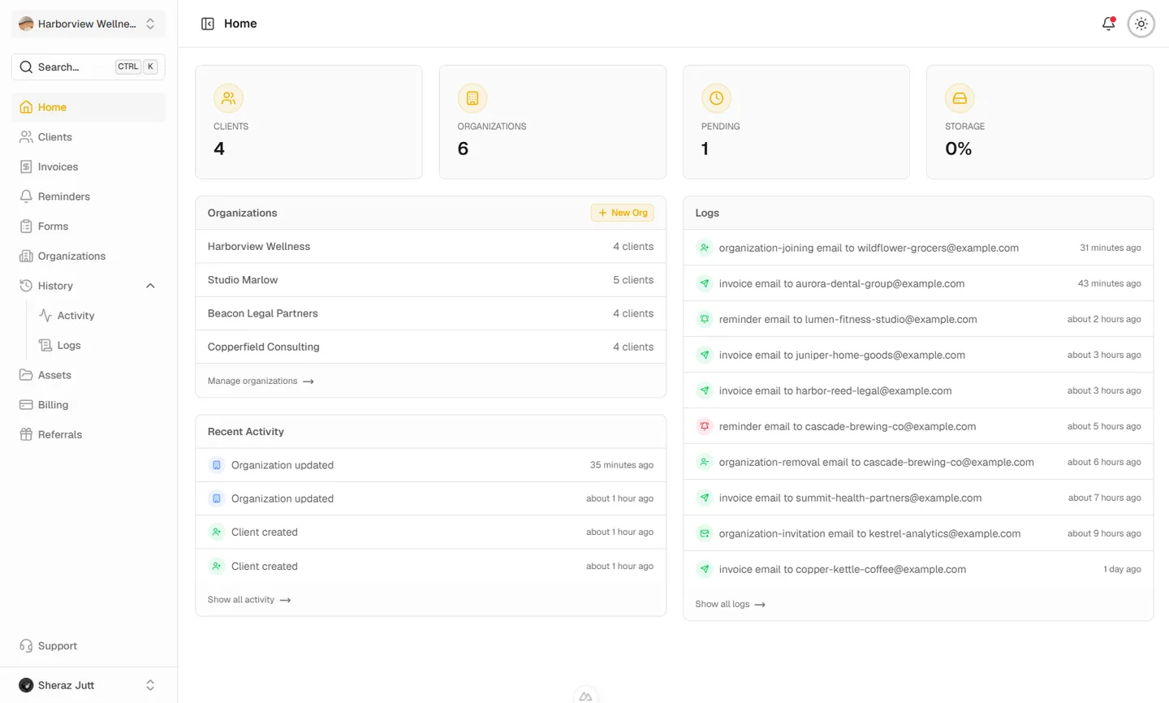Click the icon for organization-removal email log

click(705, 462)
